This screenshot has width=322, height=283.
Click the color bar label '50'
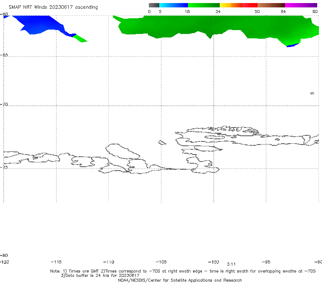tap(257, 12)
